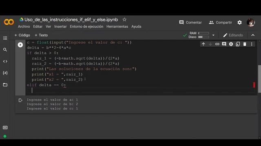Screen dimensions: 261x146
Task: Click the green status dot at bottom left
Action: [x=5, y=136]
